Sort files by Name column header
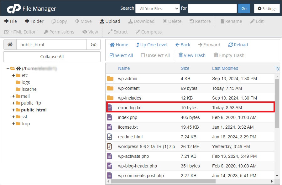This screenshot has width=282, height=185. point(124,68)
